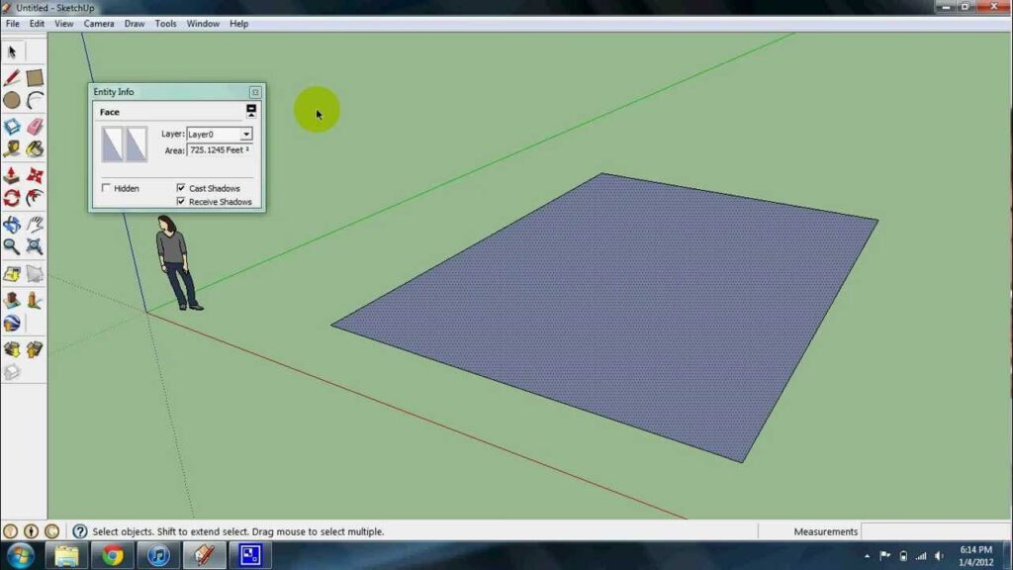
Task: Close the Entity Info dialog
Action: (x=255, y=92)
